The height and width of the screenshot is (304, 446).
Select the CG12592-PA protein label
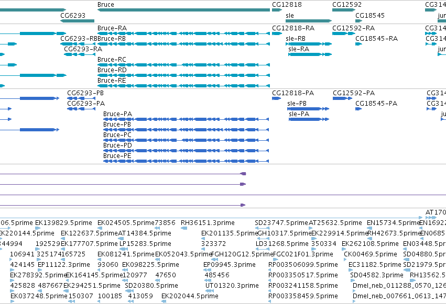[x=354, y=93]
